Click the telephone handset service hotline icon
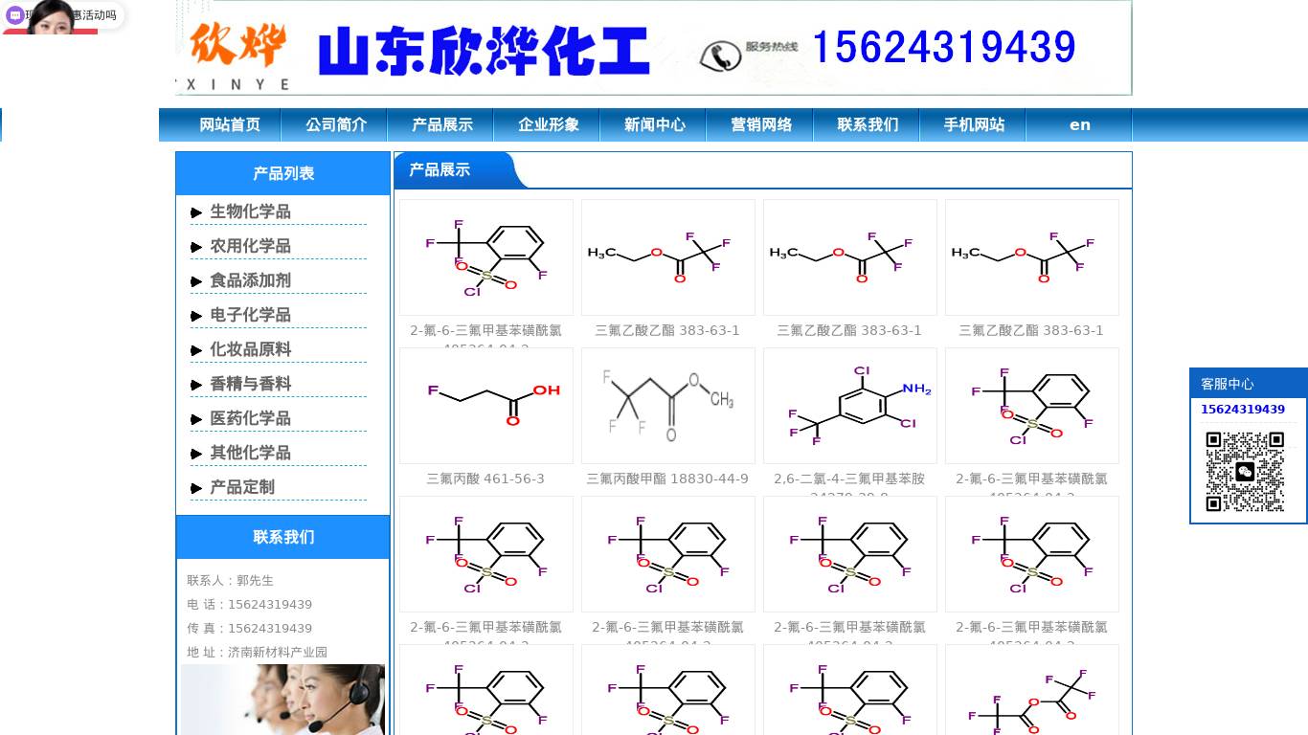1308x735 pixels. (x=720, y=55)
